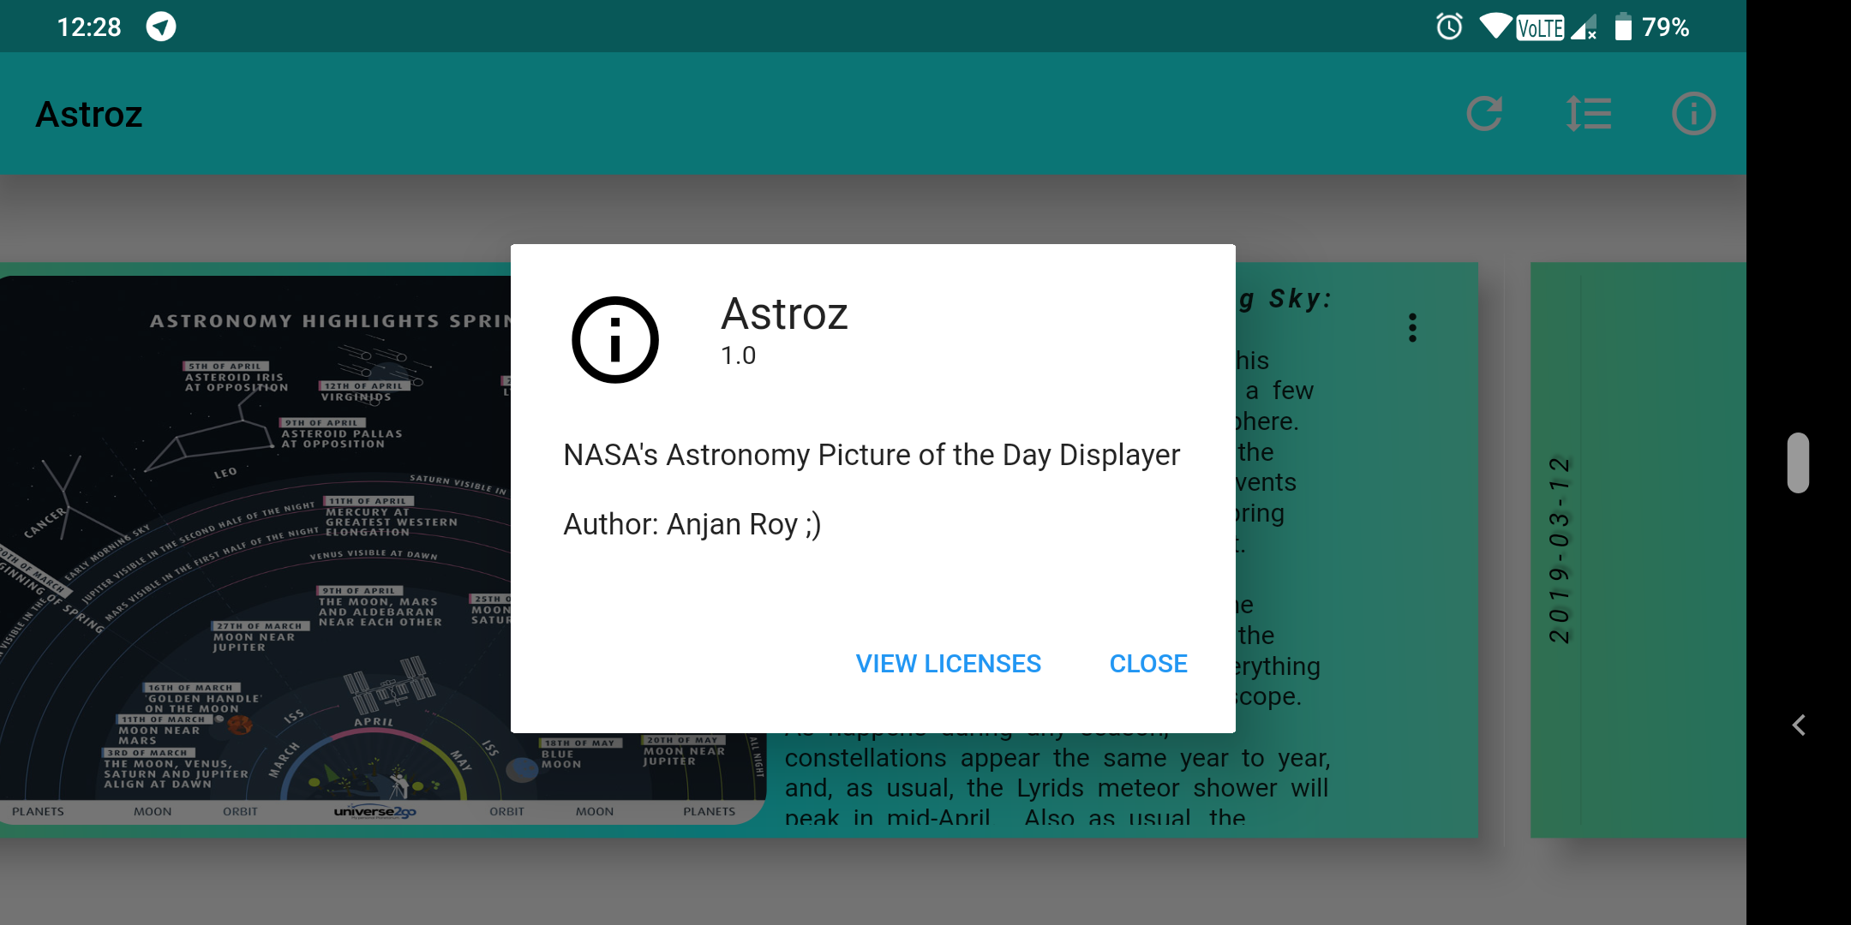The image size is (1851, 925).
Task: Tap the alarm clock status icon
Action: click(1449, 27)
